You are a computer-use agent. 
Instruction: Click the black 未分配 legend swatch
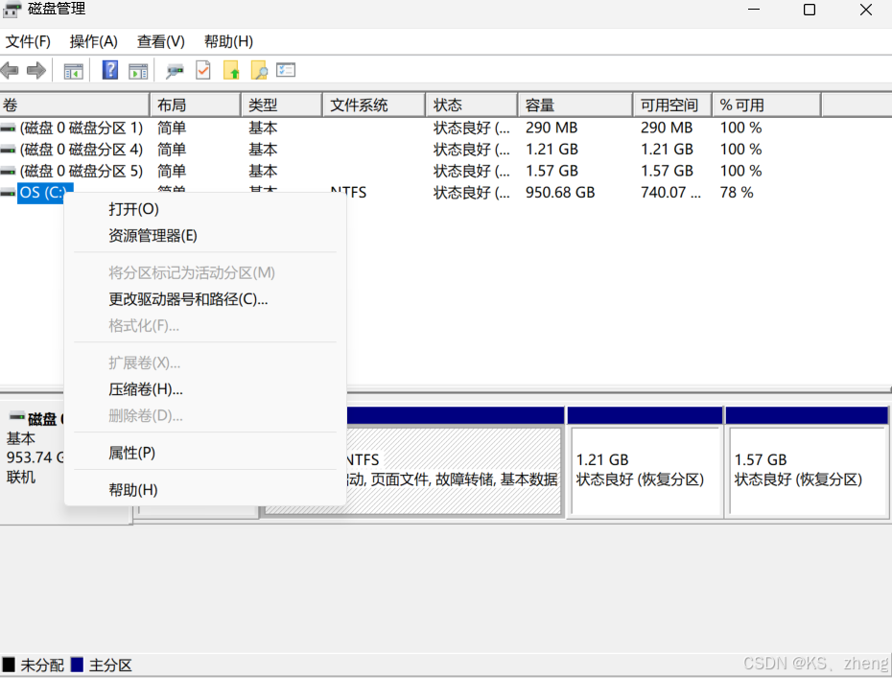coord(9,665)
